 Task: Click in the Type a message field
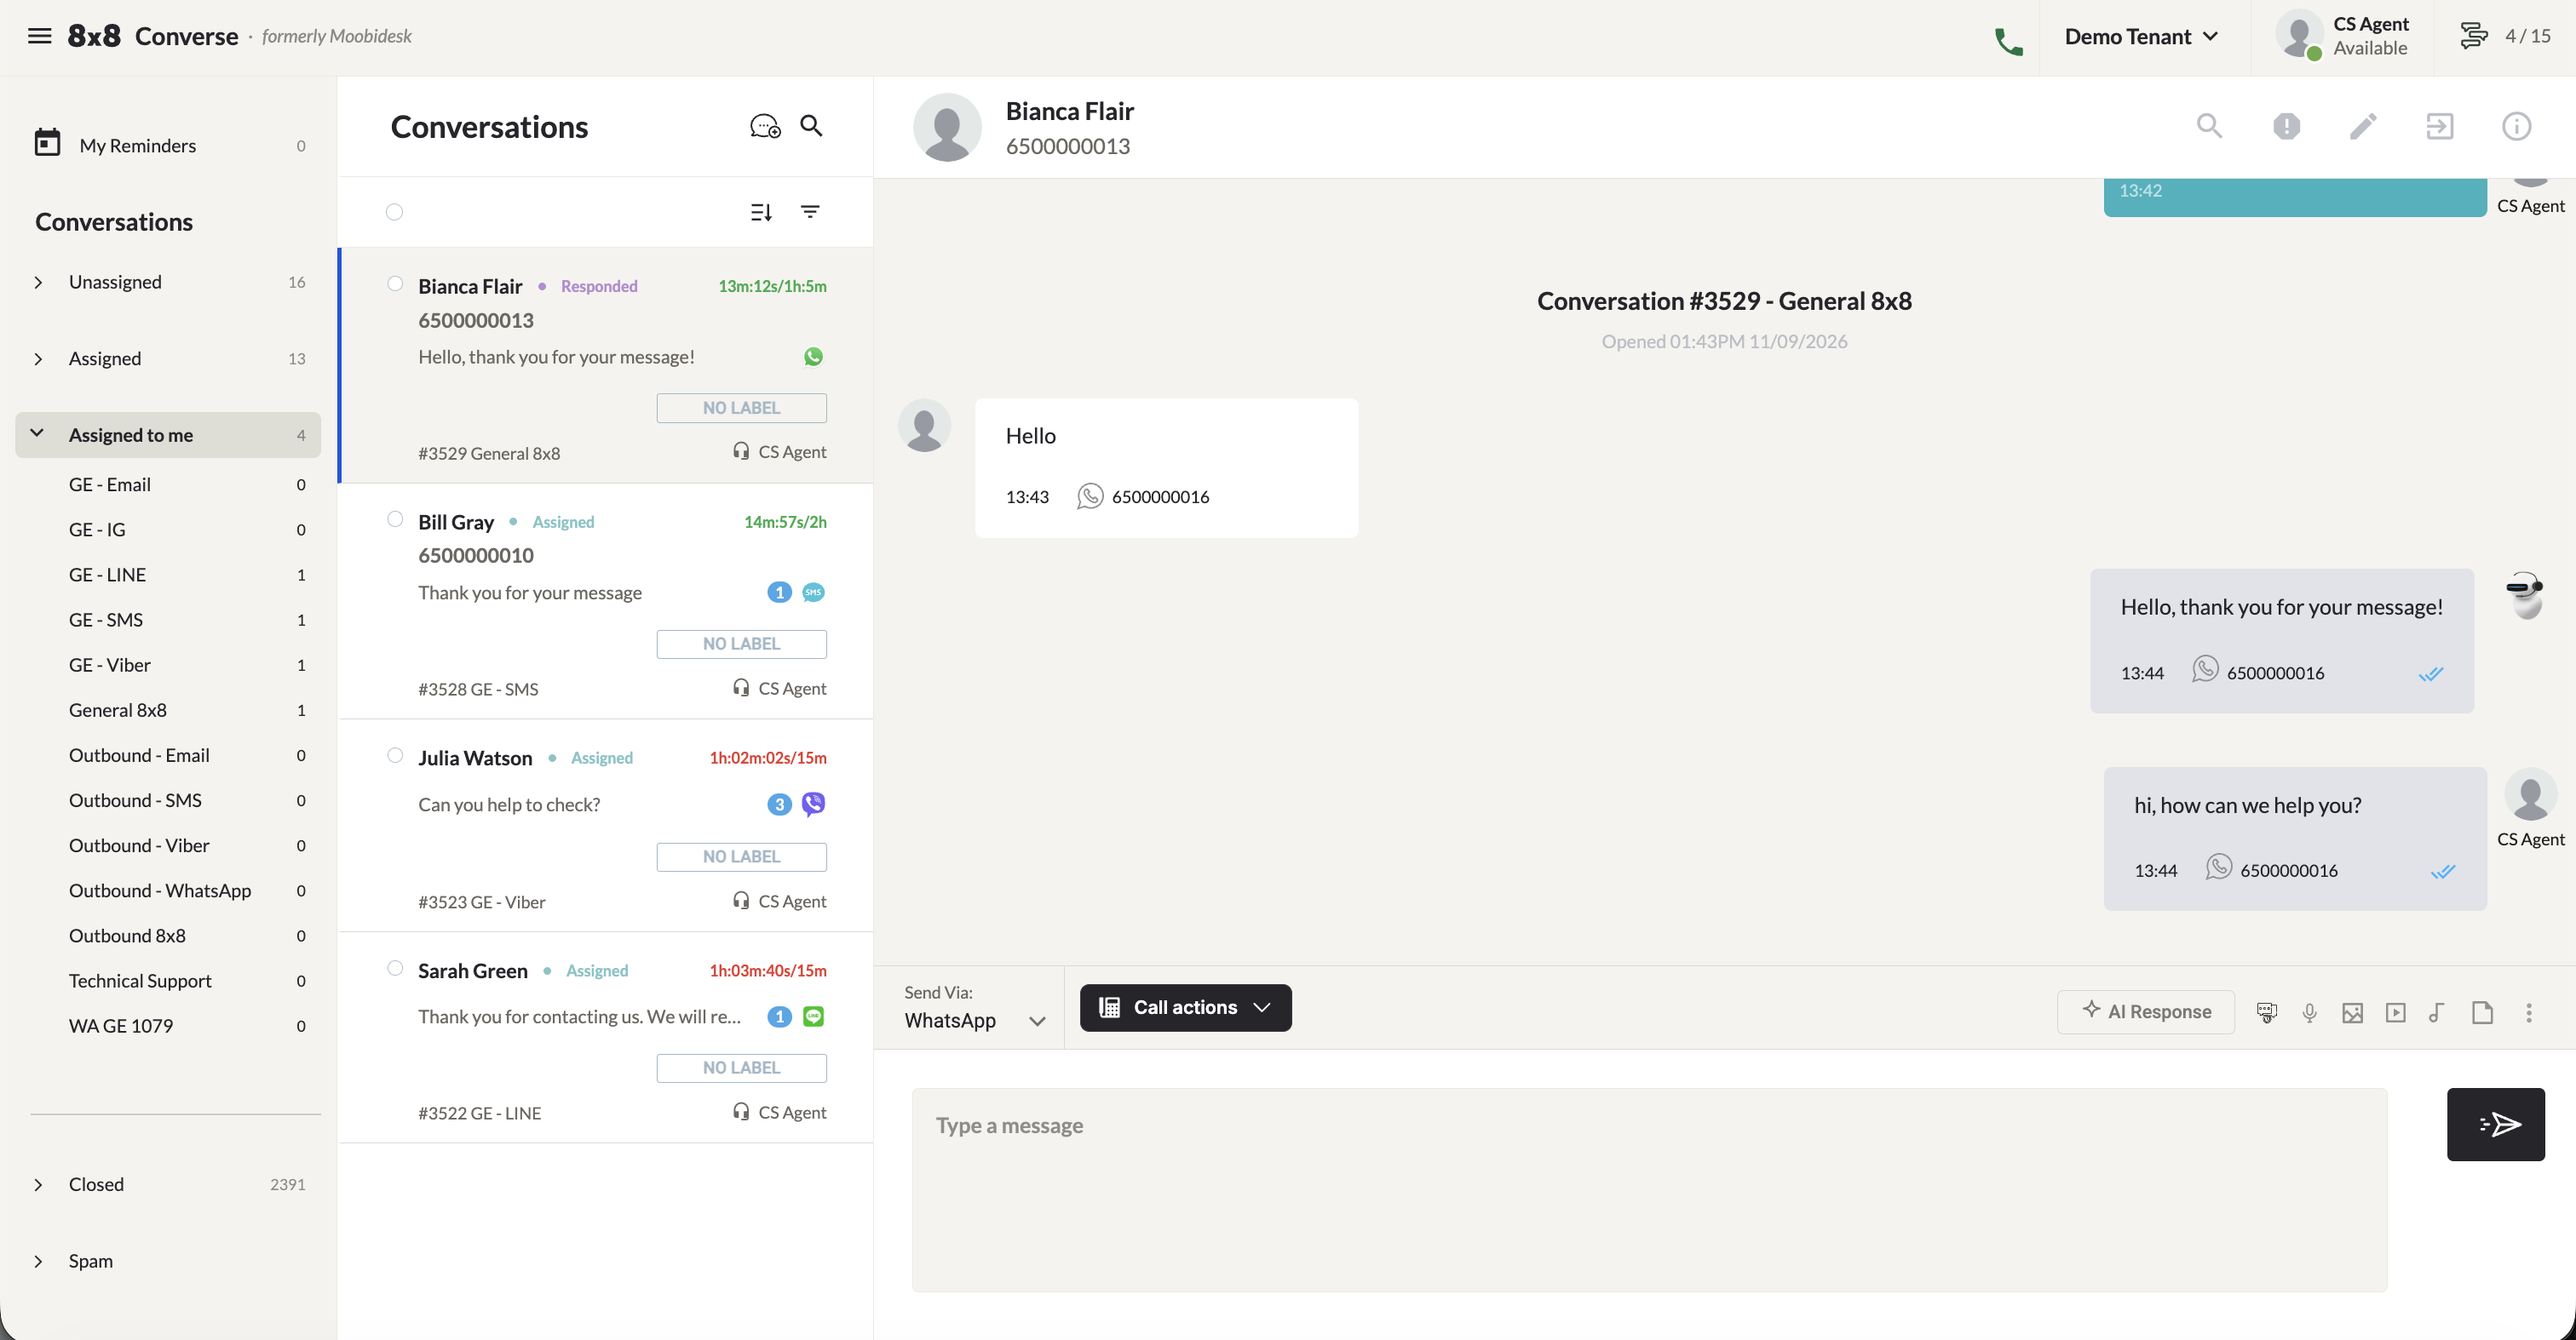(x=1649, y=1189)
